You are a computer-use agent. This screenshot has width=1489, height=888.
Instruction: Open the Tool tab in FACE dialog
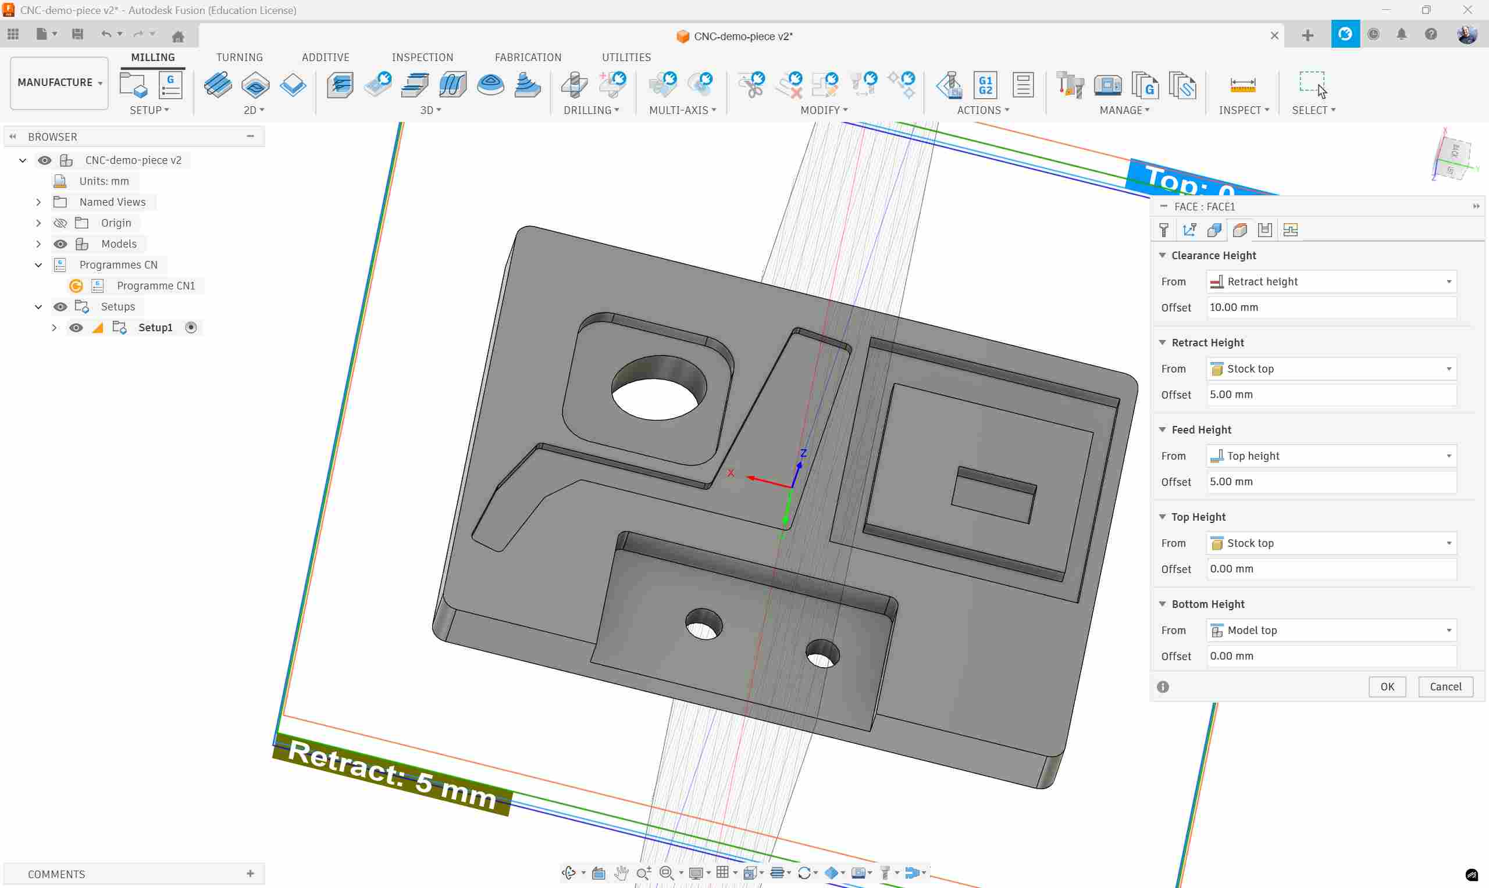1163,230
